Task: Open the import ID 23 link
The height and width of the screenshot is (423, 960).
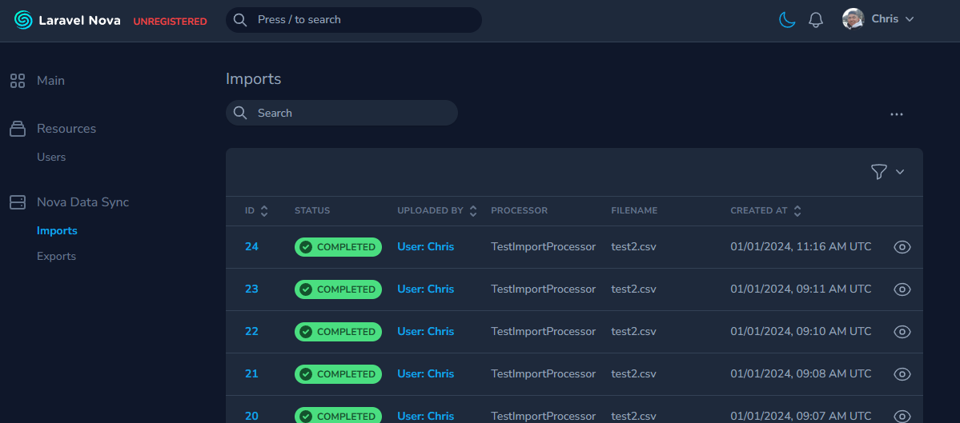Action: coord(251,289)
